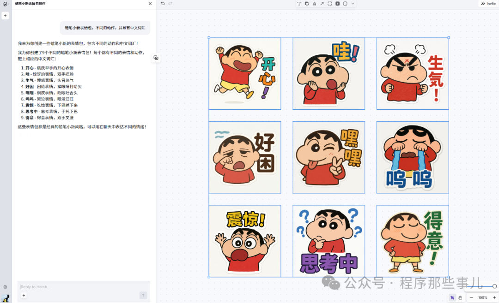The height and width of the screenshot is (303, 499).
Task: Click the top-right selection handle of sticker group
Action: pos(449,38)
